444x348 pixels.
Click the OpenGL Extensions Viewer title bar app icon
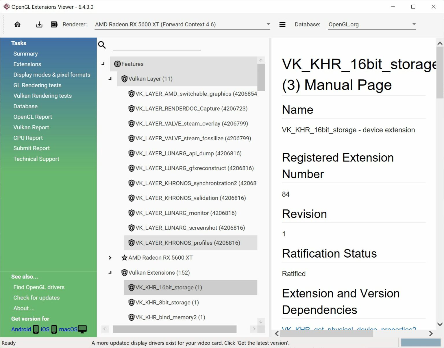6,7
